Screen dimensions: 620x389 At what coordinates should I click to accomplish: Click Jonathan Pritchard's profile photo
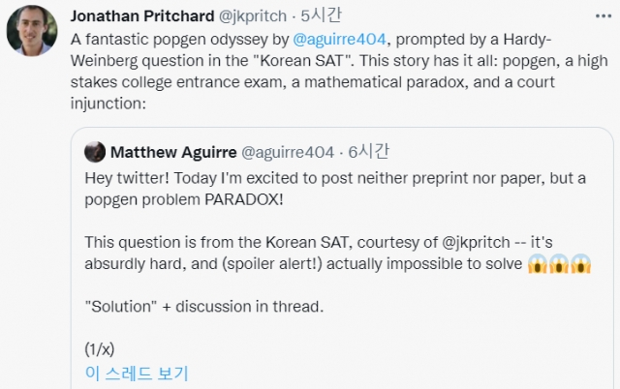pos(32,30)
